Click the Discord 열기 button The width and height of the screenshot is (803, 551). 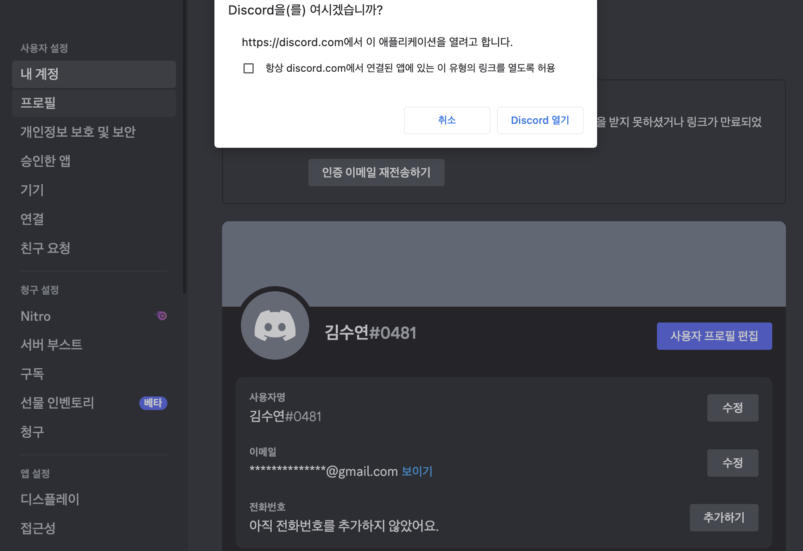pyautogui.click(x=540, y=120)
